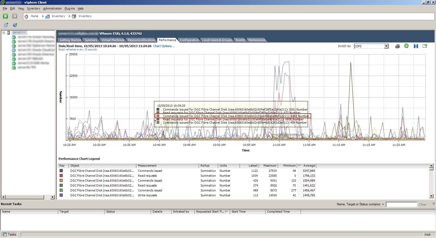Open the Inventory menu
Screen dimensions: 436x238
click(x=34, y=8)
